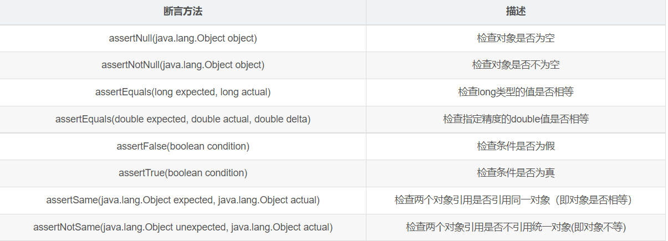
Task: Click assertEquals with double delta cell
Action: [183, 119]
